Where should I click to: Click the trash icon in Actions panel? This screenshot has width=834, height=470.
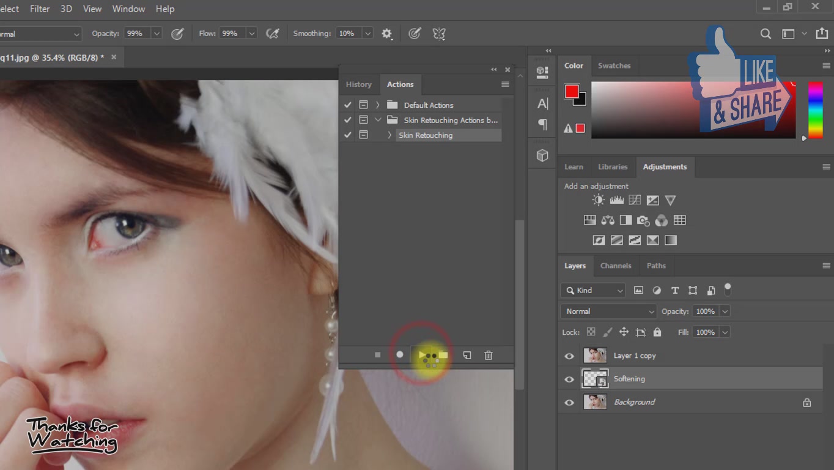(488, 355)
